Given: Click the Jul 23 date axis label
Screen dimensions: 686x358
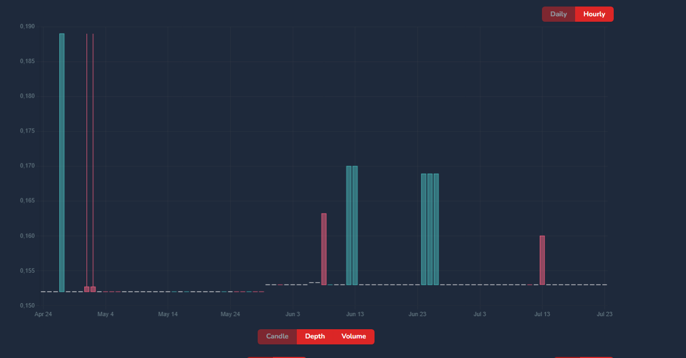Looking at the screenshot, I should pos(604,314).
